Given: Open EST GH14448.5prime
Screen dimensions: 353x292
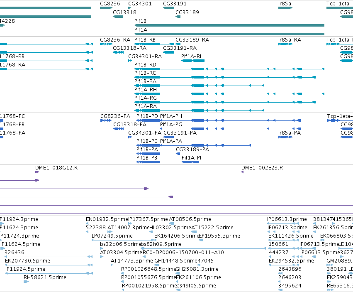Looking at the screenshot, I should (x=176, y=261).
